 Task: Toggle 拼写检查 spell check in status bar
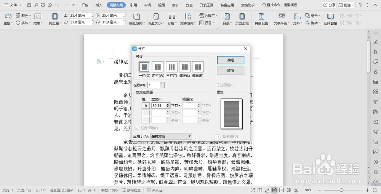tap(131, 190)
